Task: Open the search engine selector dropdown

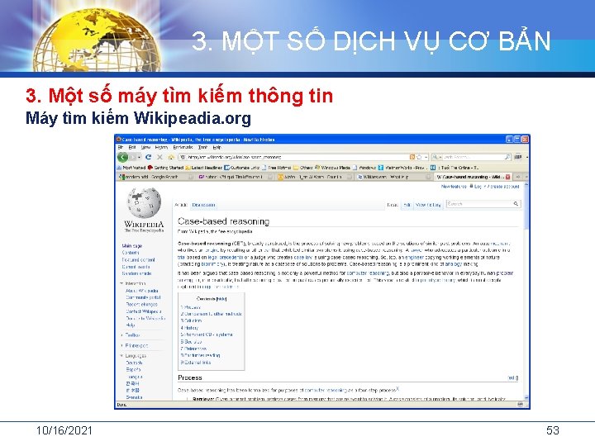Action: tap(437, 157)
